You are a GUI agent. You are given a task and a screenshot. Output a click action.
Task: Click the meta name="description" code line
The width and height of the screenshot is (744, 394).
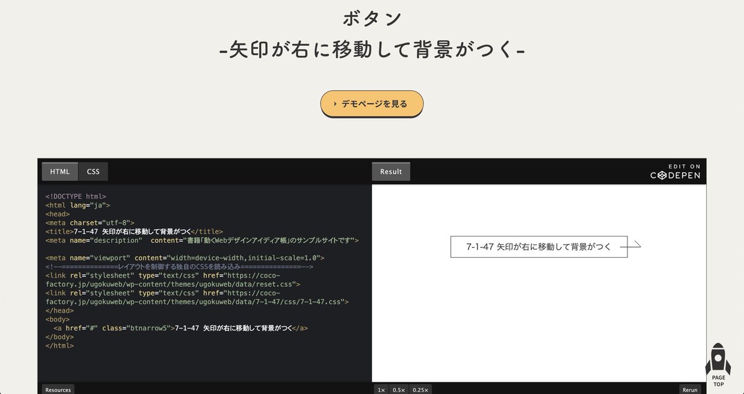(x=202, y=240)
